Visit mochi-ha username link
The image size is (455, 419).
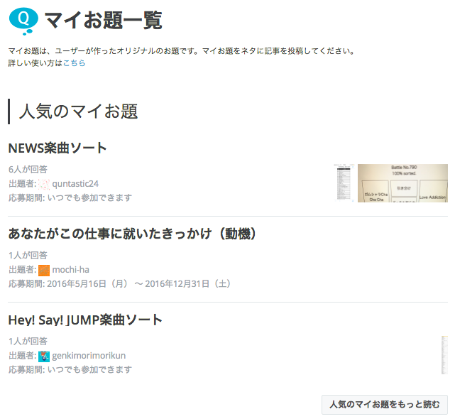pos(71,270)
